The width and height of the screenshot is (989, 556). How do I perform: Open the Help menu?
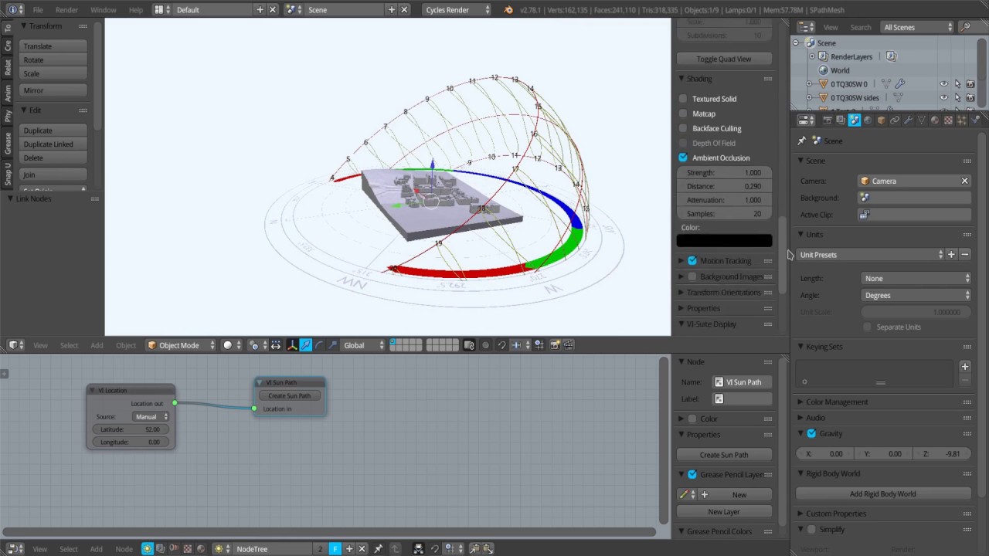click(136, 10)
